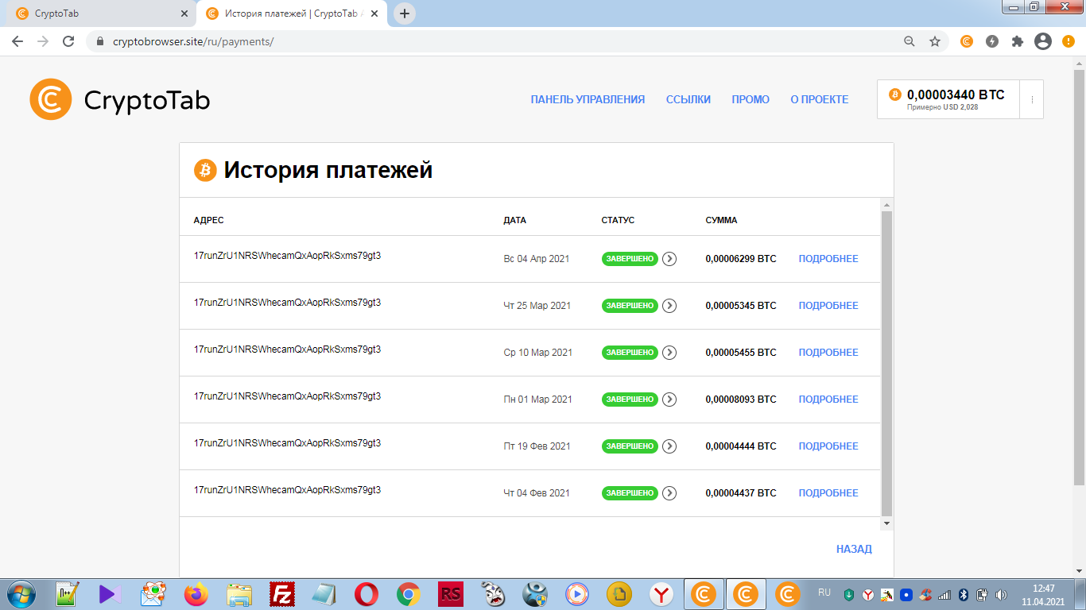Open Windows Explorer folder in taskbar
The width and height of the screenshot is (1086, 610).
click(x=239, y=594)
